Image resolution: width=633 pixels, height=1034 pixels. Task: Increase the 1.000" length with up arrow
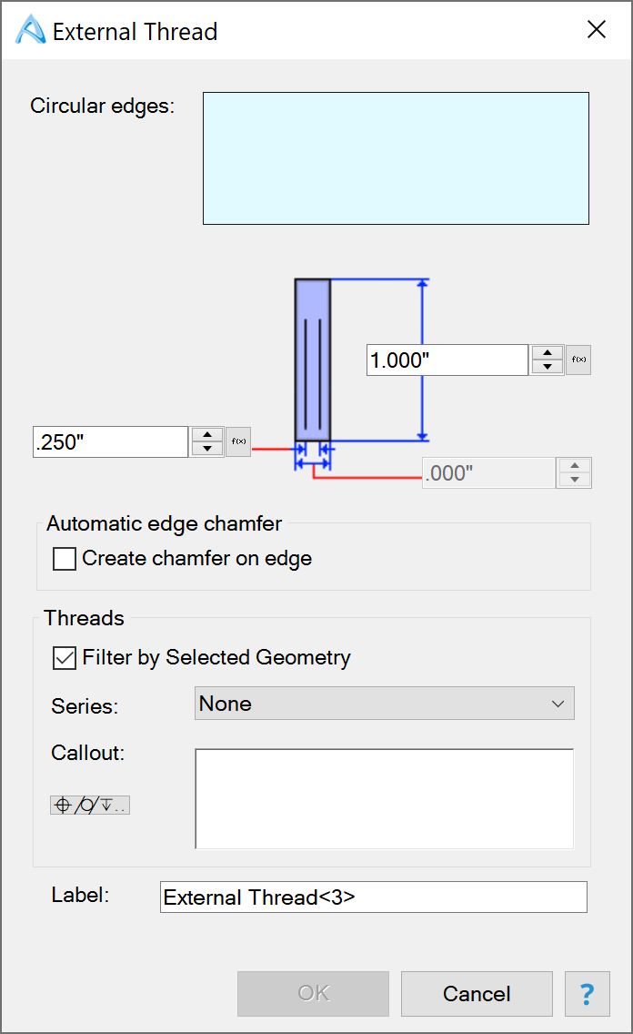pyautogui.click(x=548, y=353)
